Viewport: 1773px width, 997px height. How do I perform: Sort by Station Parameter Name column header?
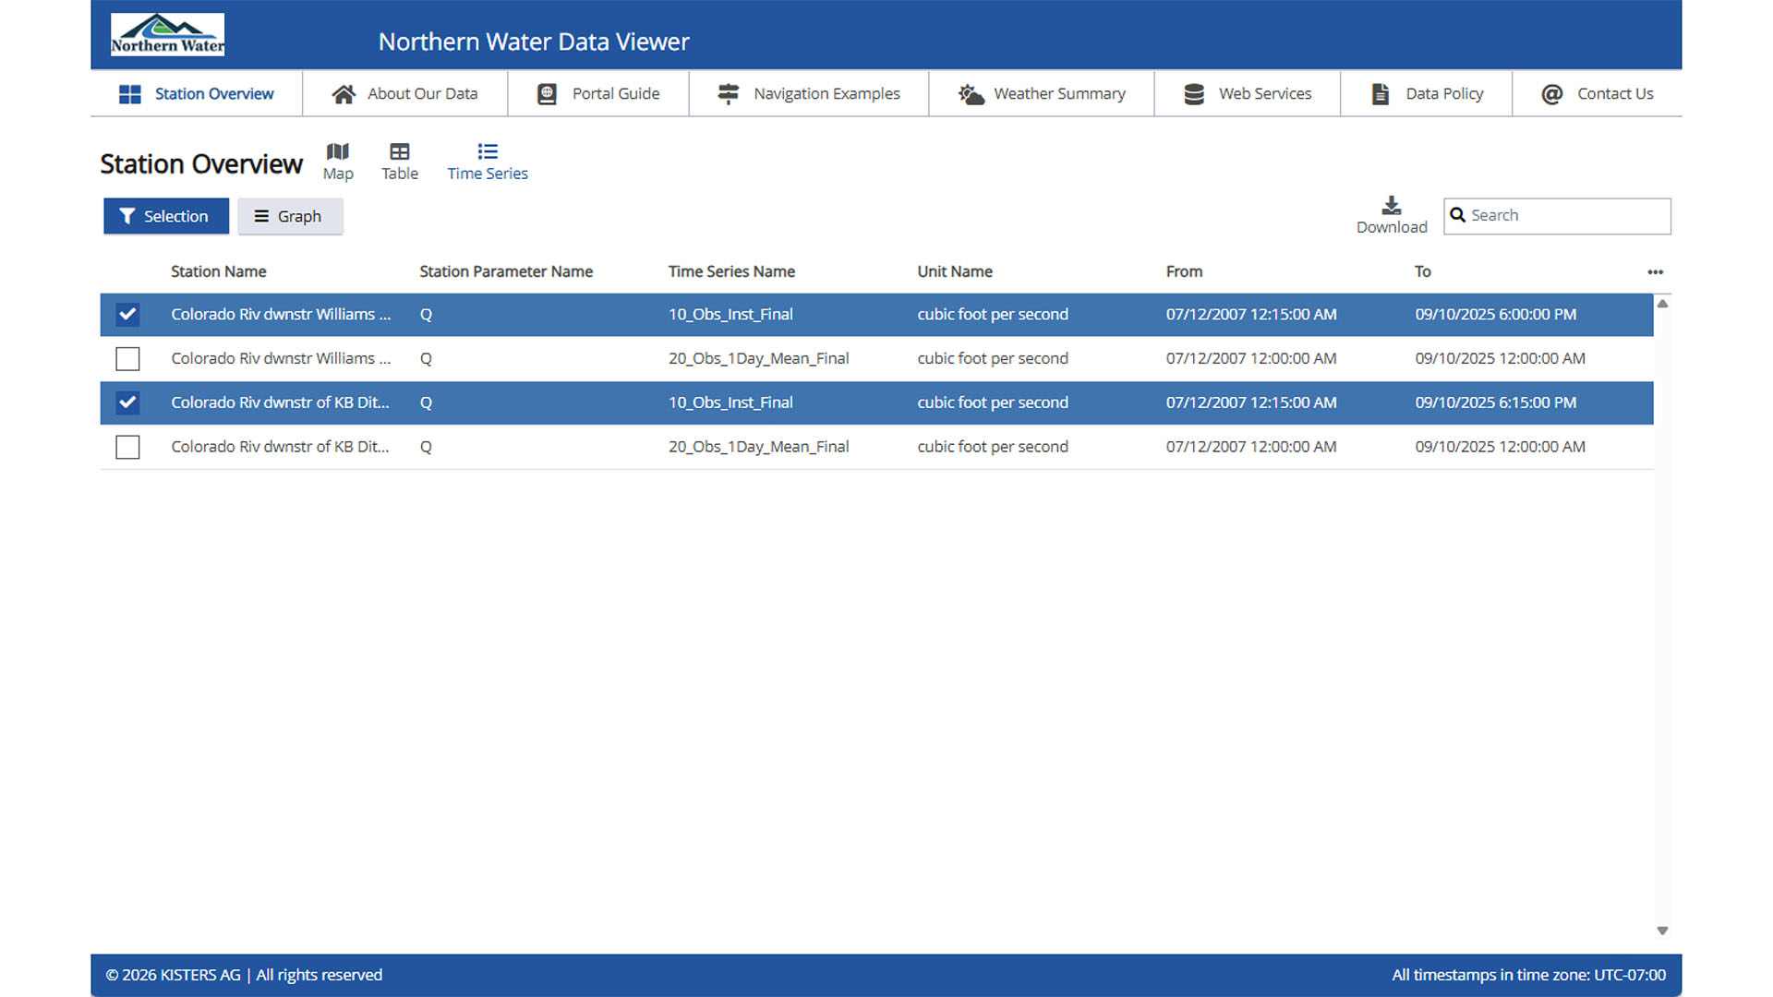506,271
